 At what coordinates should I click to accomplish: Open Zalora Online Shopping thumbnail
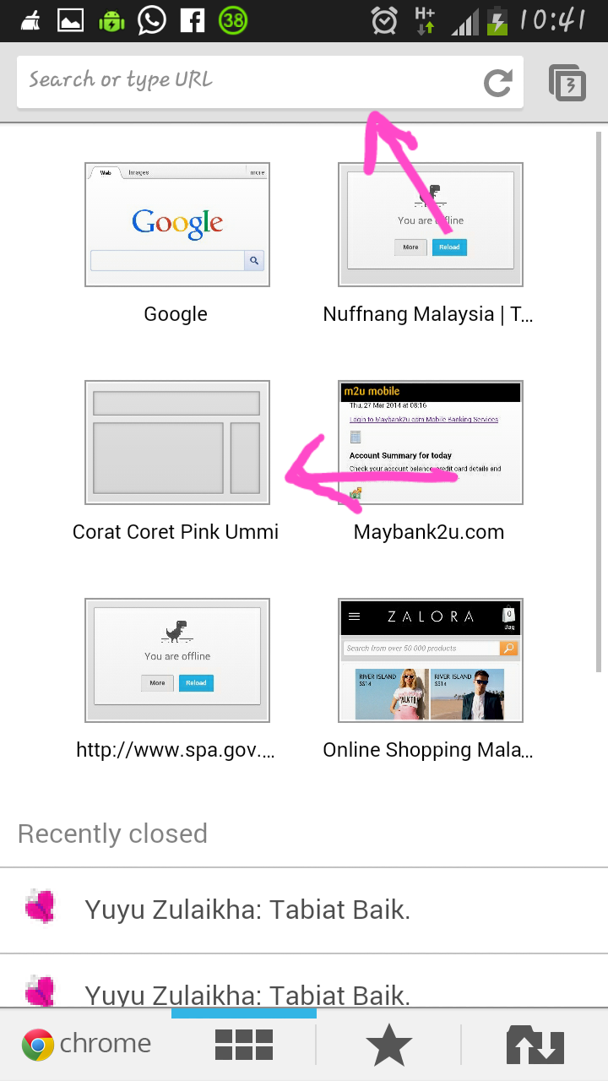click(431, 660)
